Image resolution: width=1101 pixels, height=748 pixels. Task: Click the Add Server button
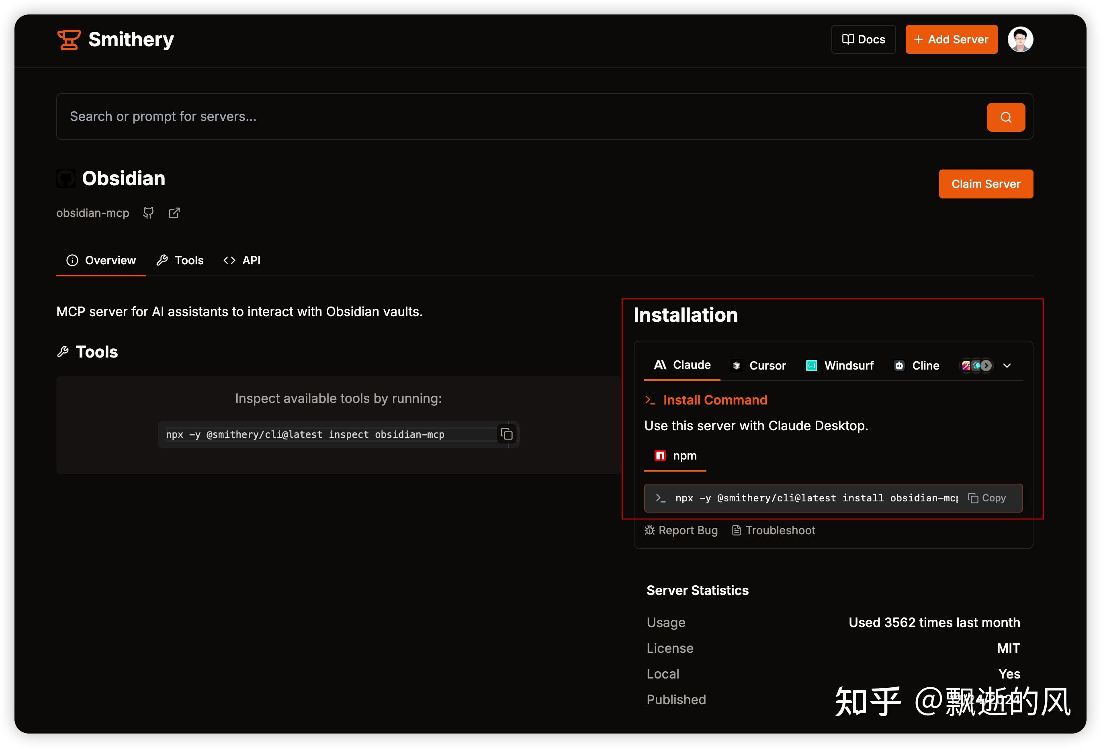(x=951, y=39)
